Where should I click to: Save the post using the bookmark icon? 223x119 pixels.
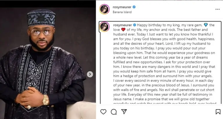pos(218,112)
